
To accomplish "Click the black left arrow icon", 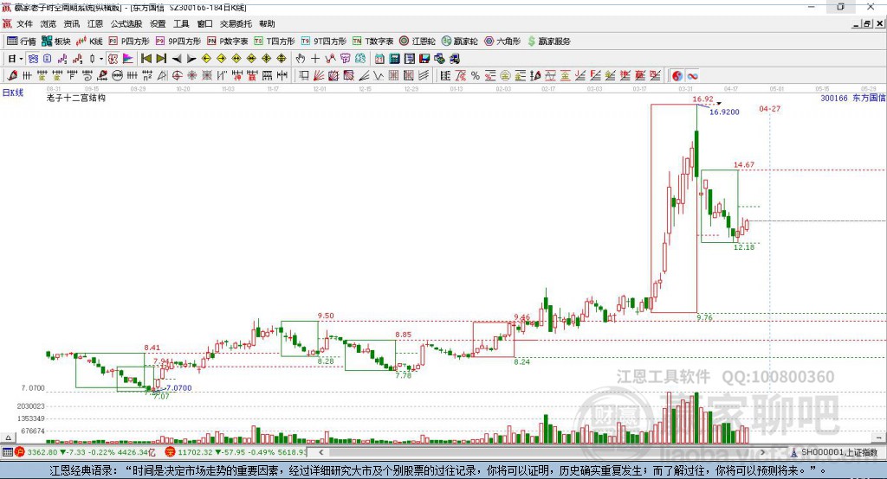I will (177, 59).
